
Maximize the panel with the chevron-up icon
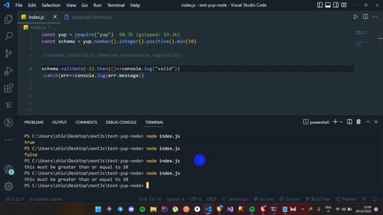pos(368,122)
